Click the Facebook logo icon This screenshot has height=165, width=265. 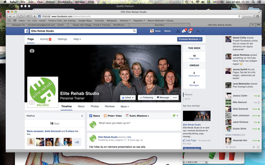pyautogui.click(x=26, y=31)
